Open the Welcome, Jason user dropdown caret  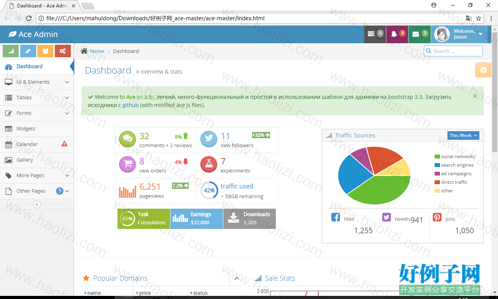tap(480, 34)
